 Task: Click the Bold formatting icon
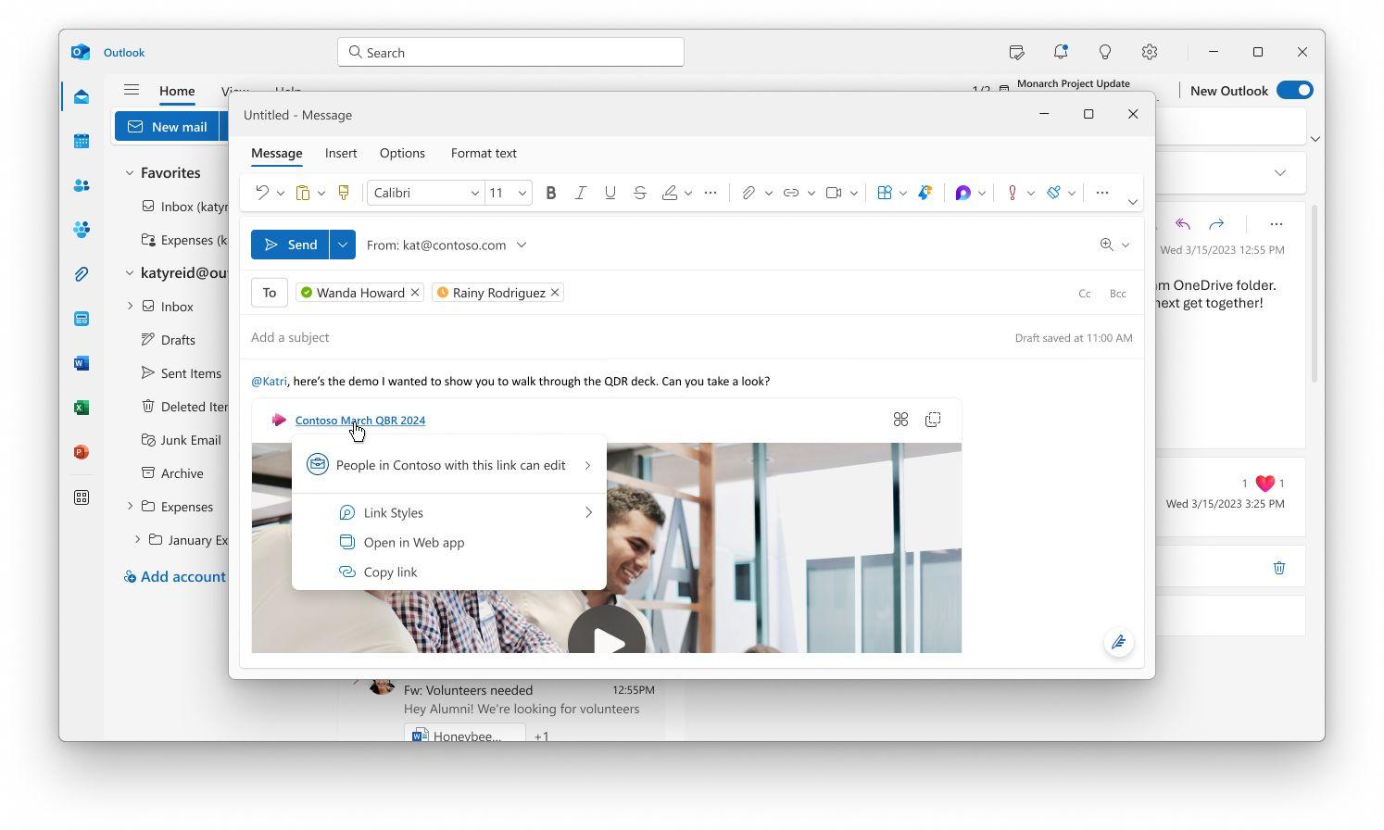tap(550, 193)
